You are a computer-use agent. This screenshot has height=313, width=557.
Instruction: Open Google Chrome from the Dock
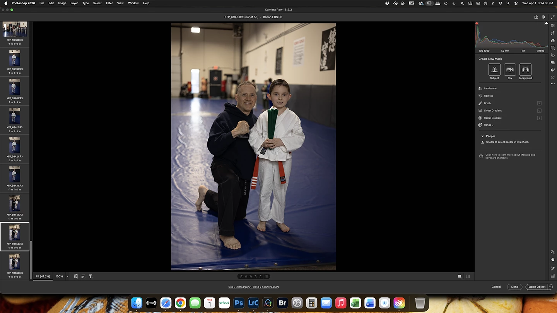tap(180, 303)
